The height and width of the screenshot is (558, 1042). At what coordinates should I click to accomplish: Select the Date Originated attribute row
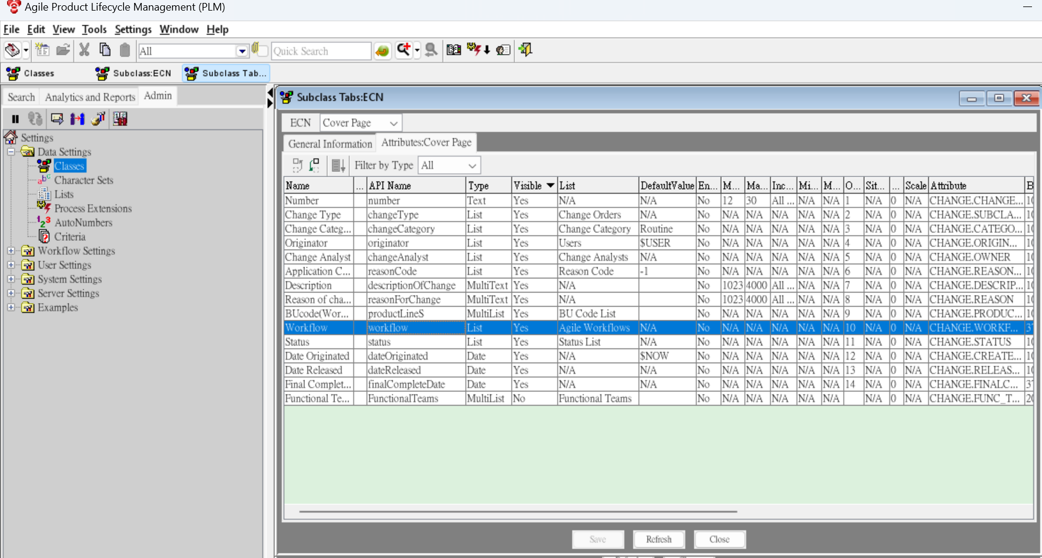658,356
